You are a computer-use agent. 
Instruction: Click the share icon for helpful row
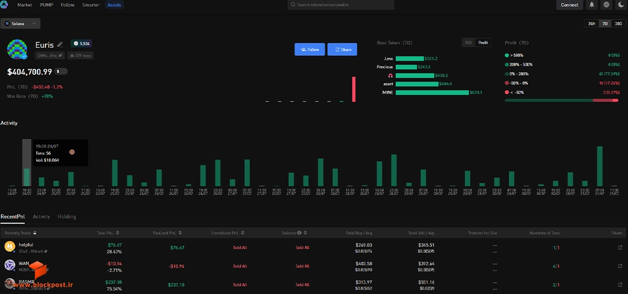(620, 248)
